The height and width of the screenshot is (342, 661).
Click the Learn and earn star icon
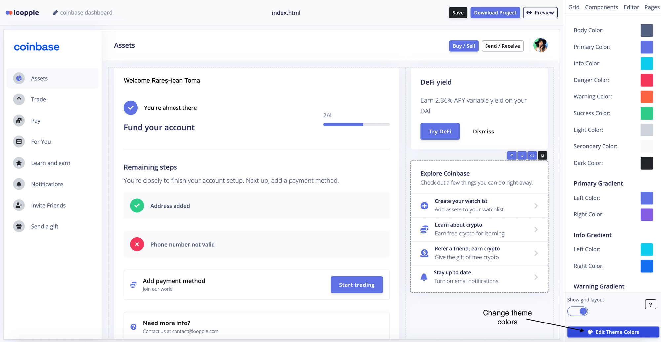19,163
